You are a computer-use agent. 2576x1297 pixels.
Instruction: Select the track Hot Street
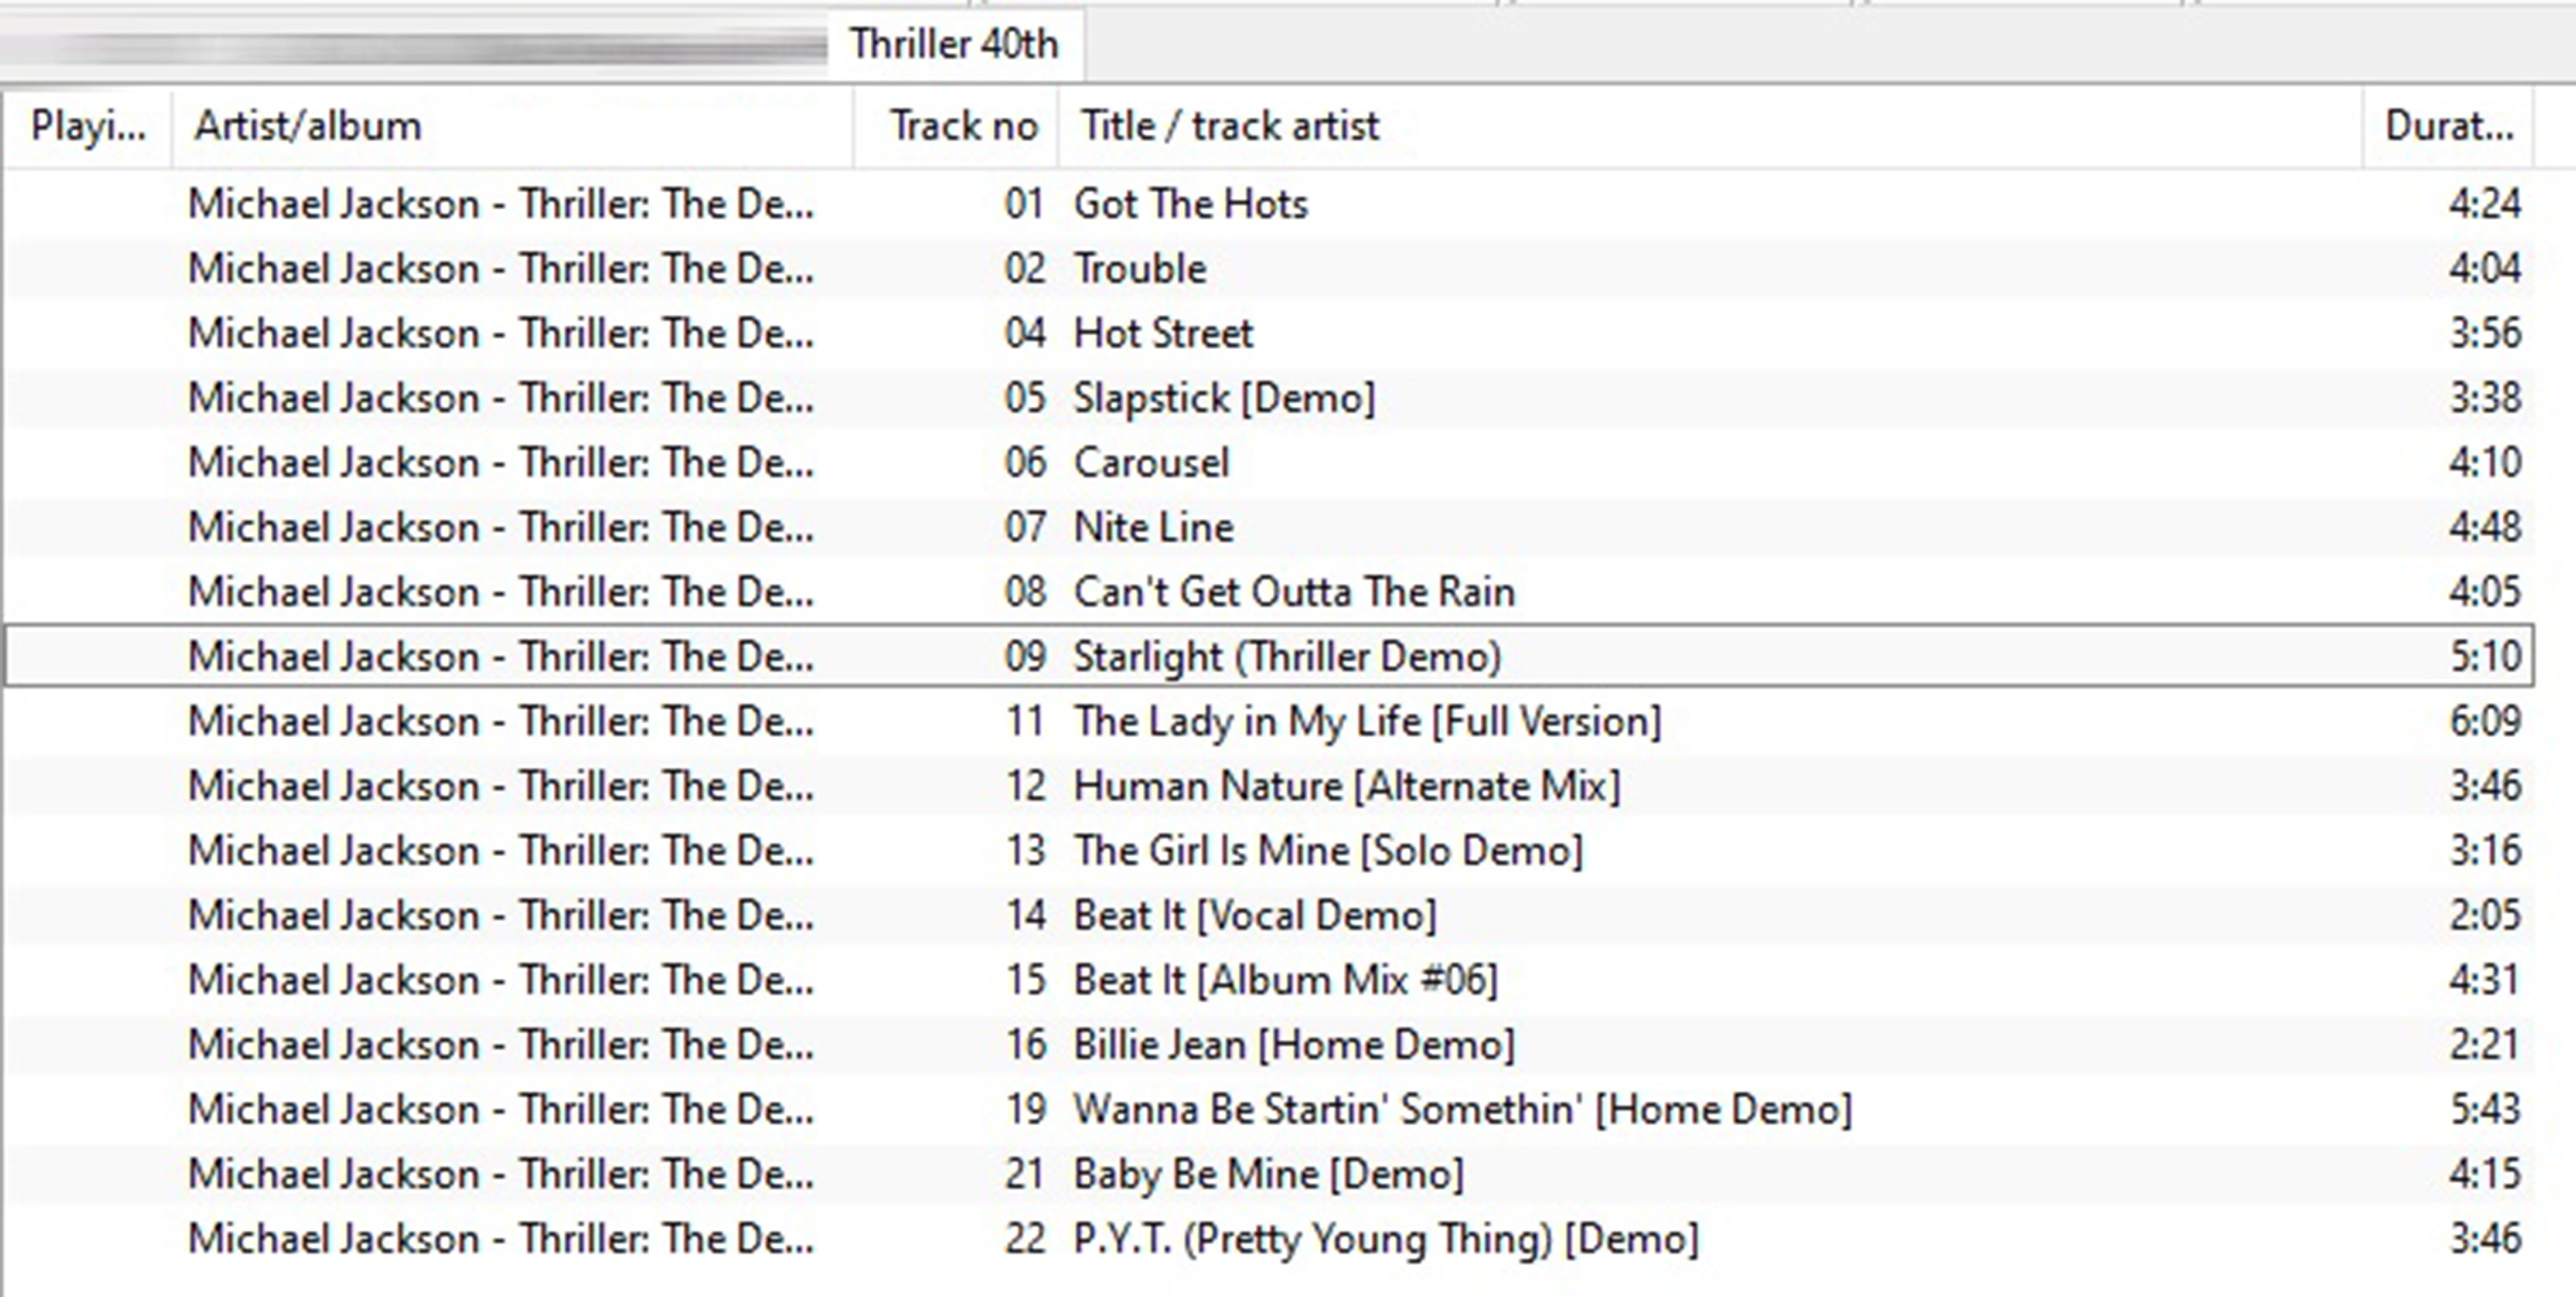[x=1162, y=334]
